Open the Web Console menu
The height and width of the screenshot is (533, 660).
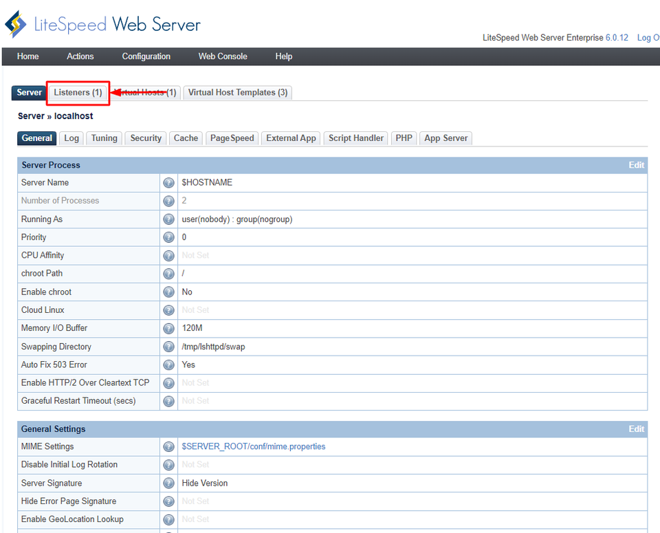point(223,56)
